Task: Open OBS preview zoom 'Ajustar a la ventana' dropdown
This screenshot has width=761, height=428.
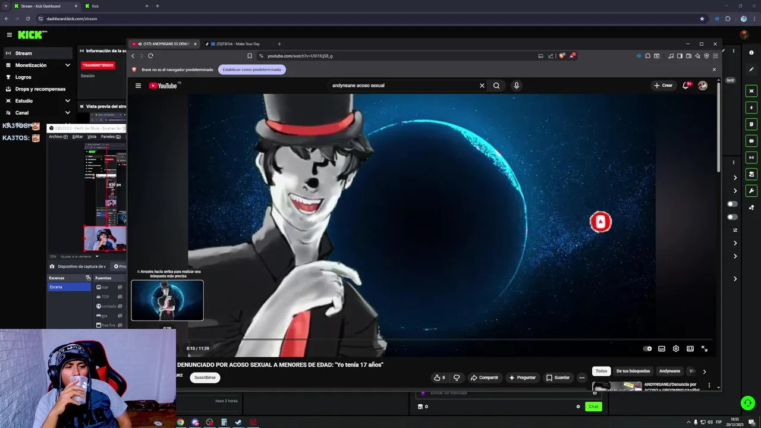Action: pyautogui.click(x=97, y=256)
